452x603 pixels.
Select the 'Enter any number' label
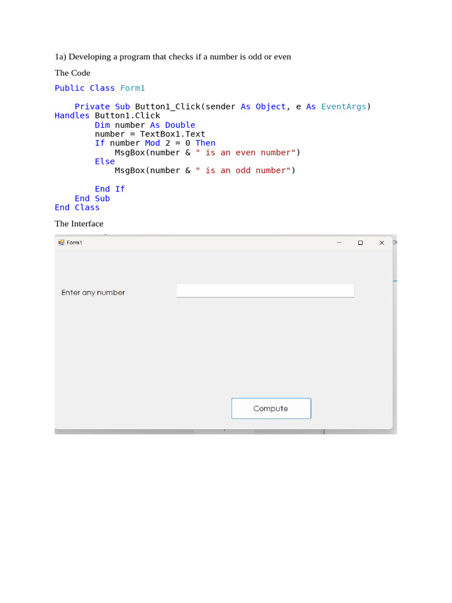(x=93, y=293)
